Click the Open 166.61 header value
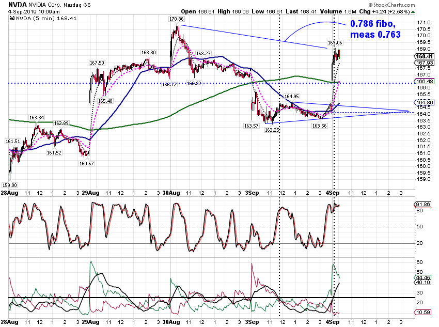Screen dimensions: 439x327 pyautogui.click(x=198, y=11)
